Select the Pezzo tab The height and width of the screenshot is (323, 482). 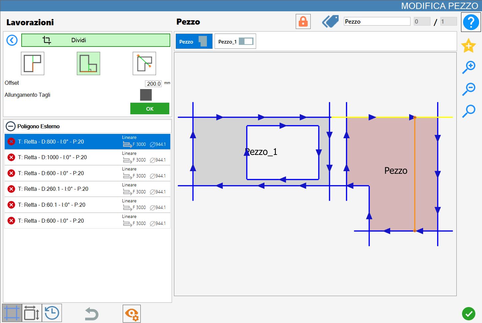[194, 42]
